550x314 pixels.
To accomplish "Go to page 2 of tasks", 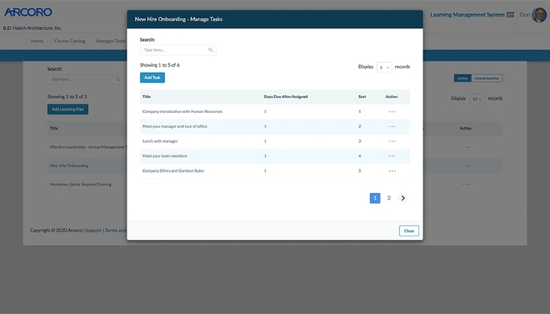I will (389, 198).
